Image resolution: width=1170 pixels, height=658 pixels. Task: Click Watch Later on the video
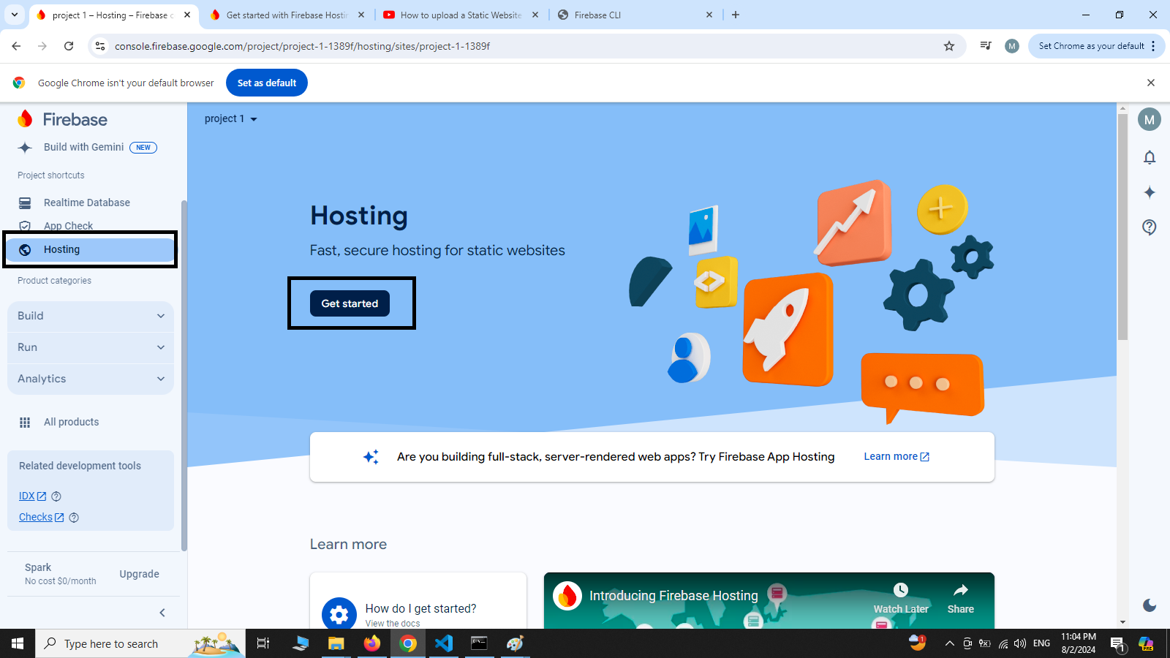click(900, 597)
